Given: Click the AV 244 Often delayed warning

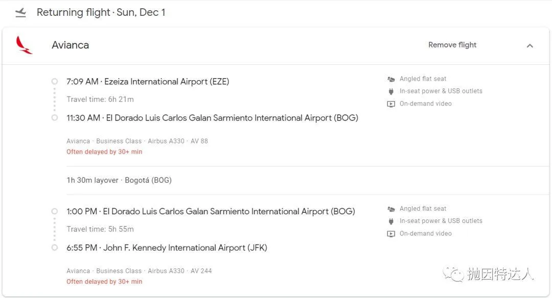Looking at the screenshot, I should [104, 282].
